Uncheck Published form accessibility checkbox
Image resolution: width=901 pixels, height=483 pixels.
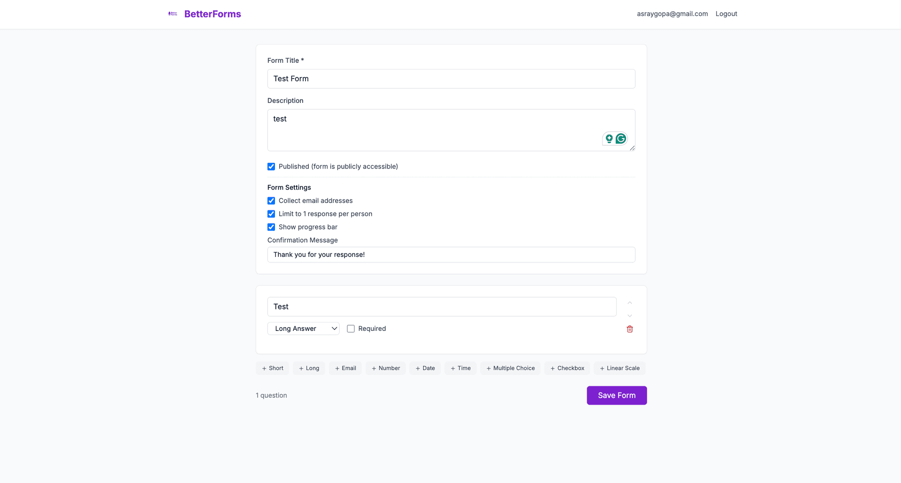[271, 166]
